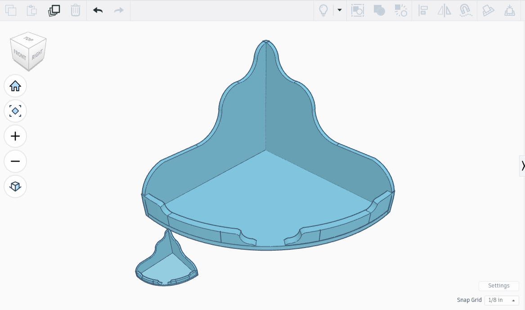
Task: Switch between orthographic and perspective view
Action: [15, 186]
